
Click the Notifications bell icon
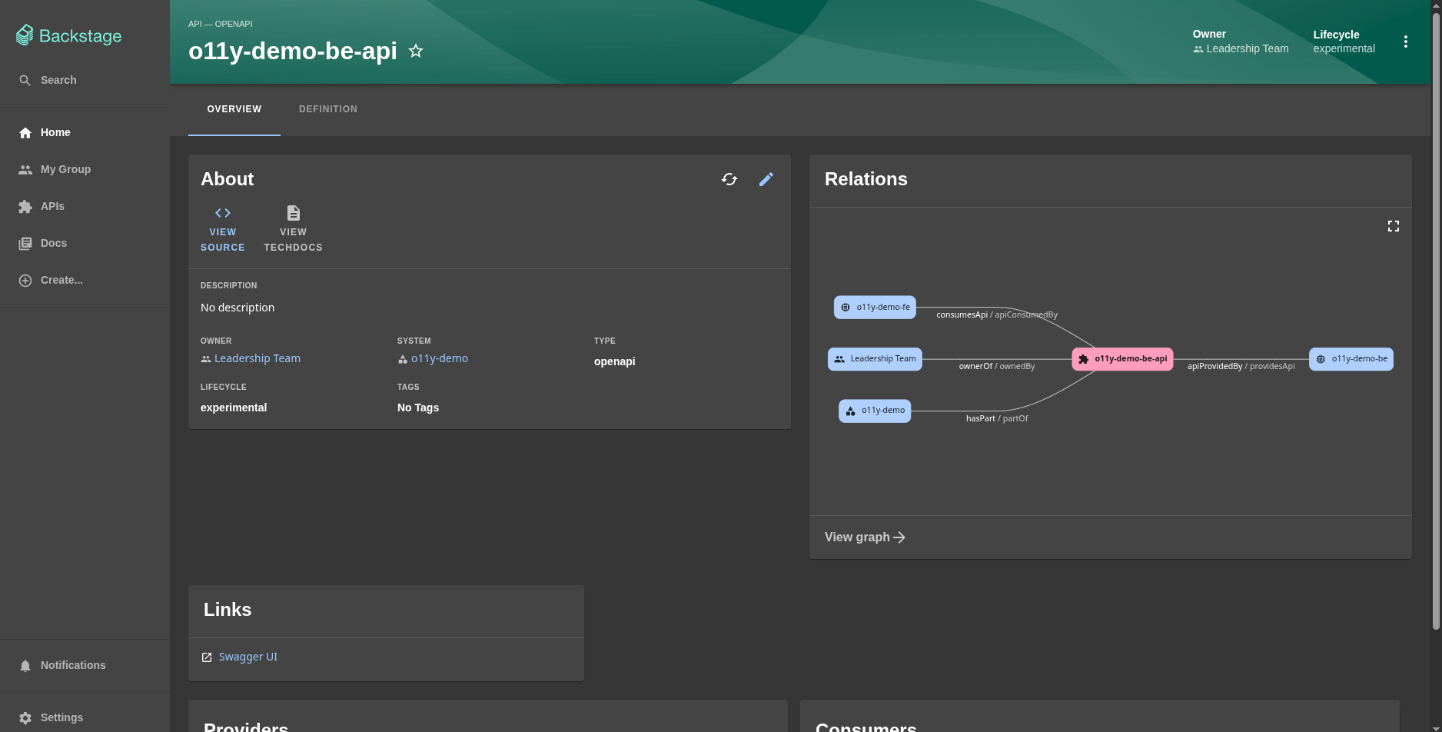(x=25, y=665)
